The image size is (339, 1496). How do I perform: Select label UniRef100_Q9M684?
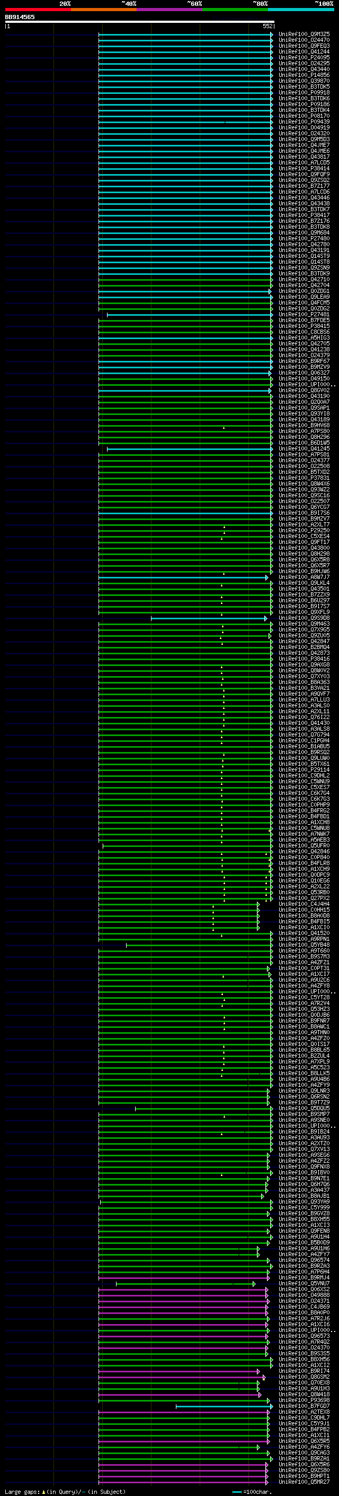304,232
